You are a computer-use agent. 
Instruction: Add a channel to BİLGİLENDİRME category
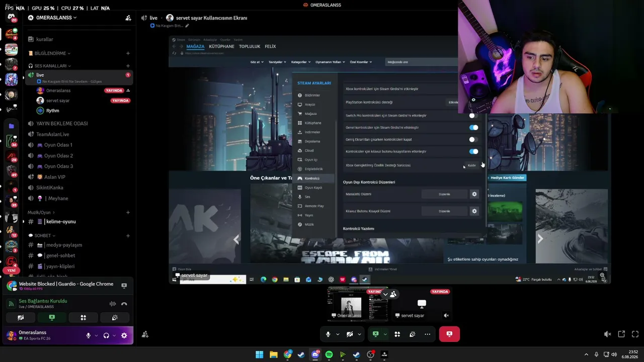pyautogui.click(x=128, y=53)
